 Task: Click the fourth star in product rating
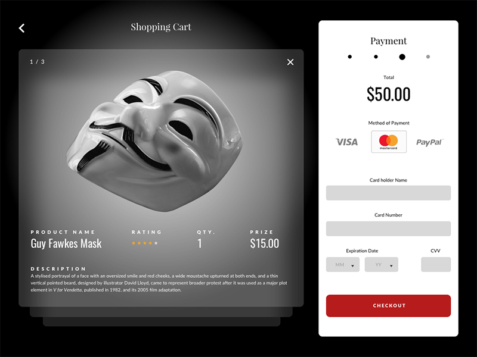(150, 243)
